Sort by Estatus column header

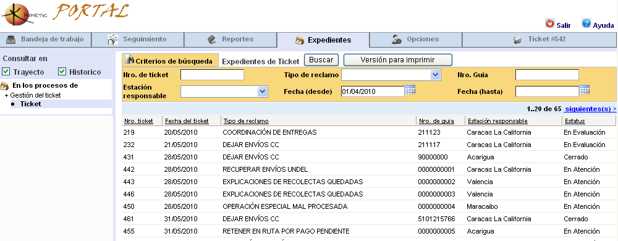click(575, 121)
